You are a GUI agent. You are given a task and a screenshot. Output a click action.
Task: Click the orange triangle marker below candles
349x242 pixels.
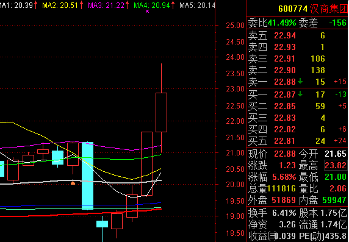click(x=73, y=183)
